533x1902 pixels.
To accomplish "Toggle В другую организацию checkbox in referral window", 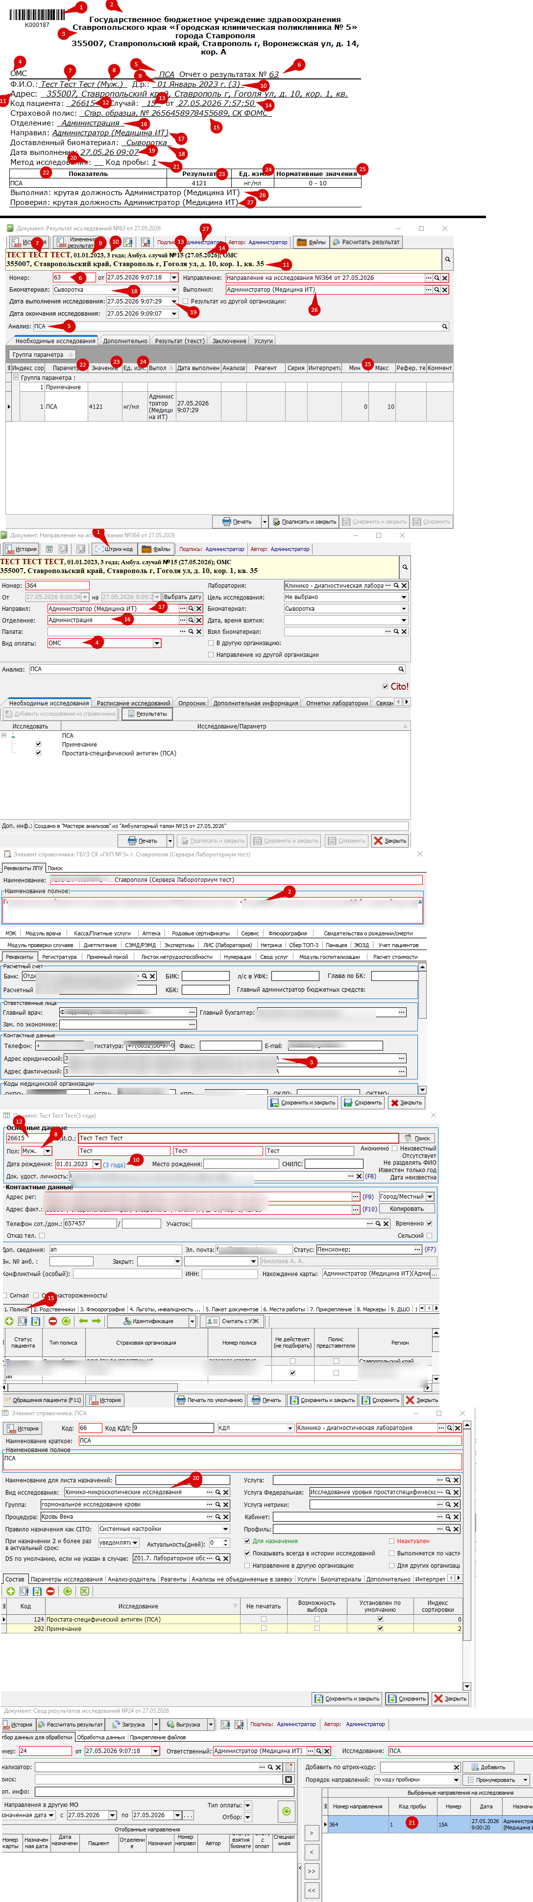I will 211,643.
